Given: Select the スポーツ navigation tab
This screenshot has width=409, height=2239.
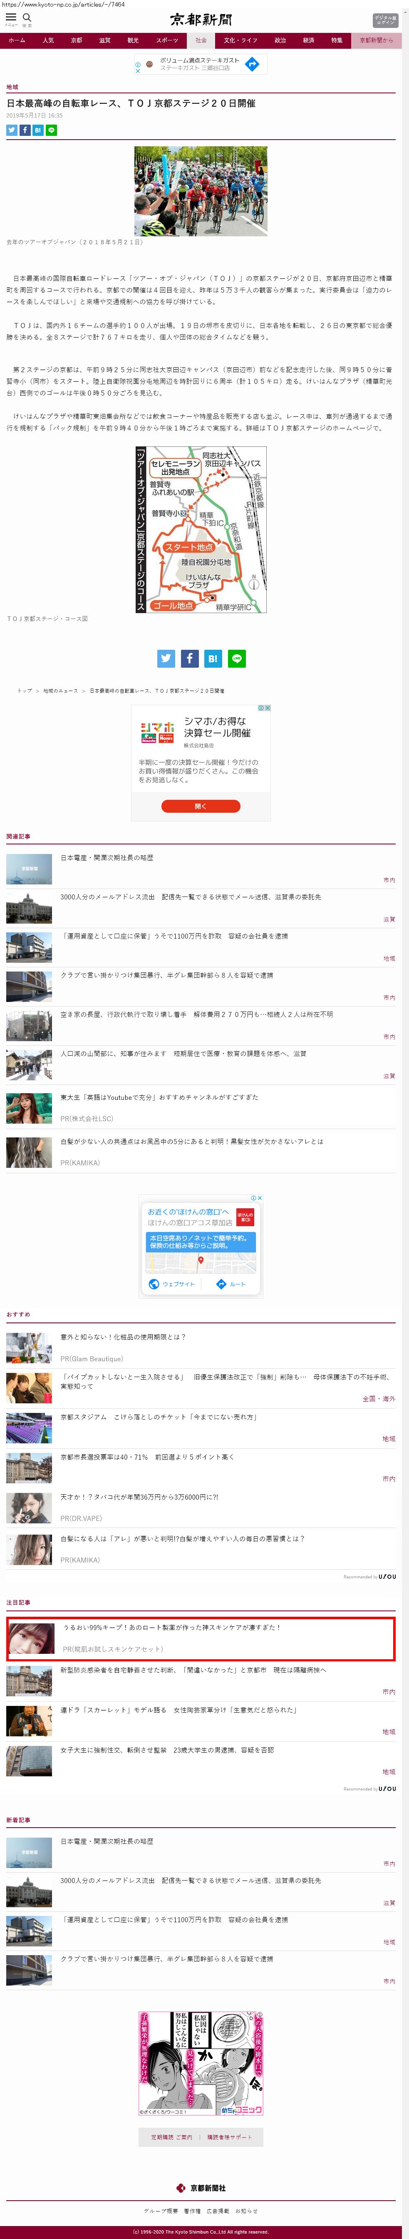Looking at the screenshot, I should 167,40.
